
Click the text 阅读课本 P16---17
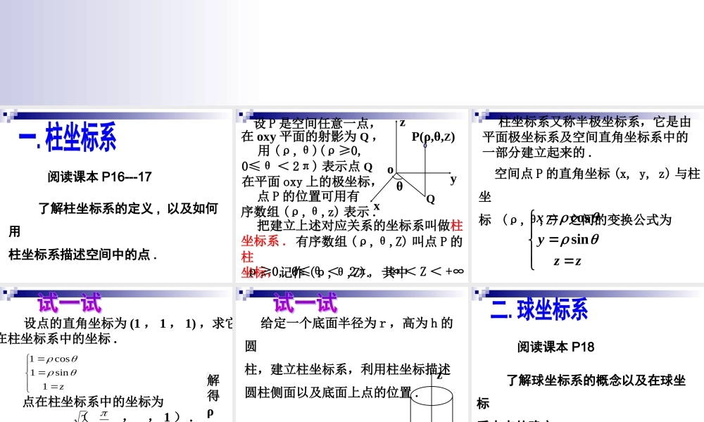pyautogui.click(x=100, y=177)
